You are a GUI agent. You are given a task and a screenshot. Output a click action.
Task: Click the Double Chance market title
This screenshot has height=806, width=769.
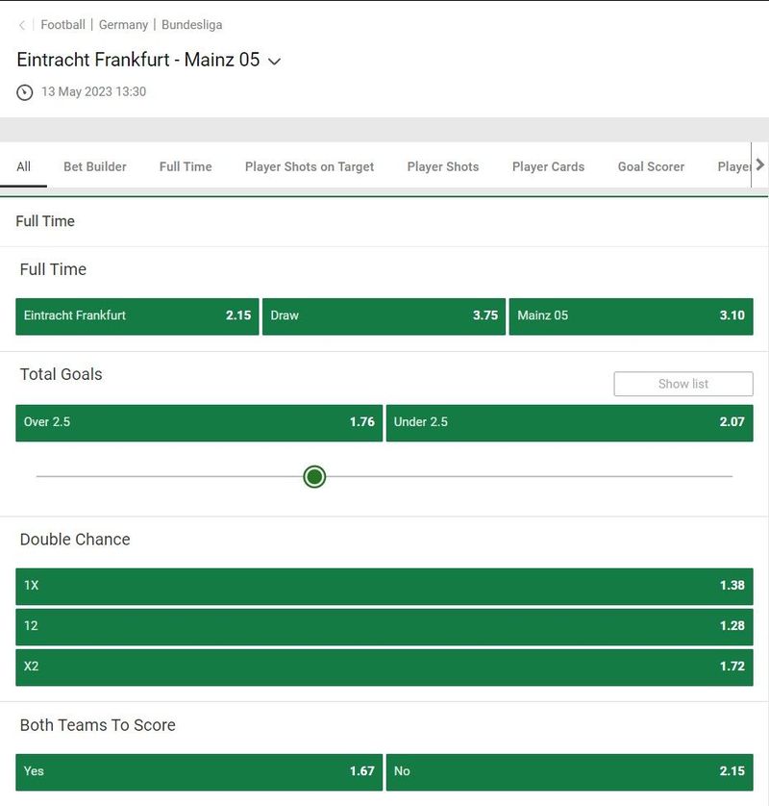[x=75, y=540]
